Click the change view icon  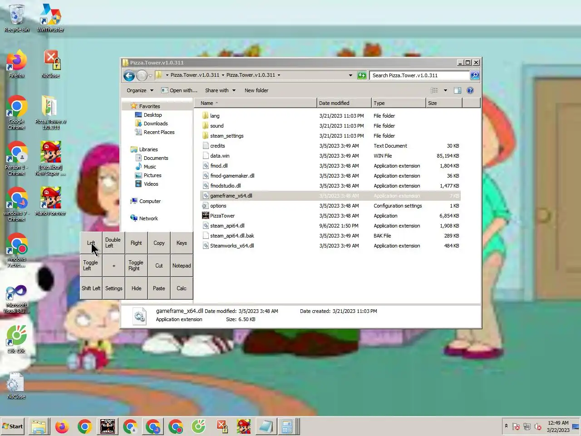click(x=434, y=90)
